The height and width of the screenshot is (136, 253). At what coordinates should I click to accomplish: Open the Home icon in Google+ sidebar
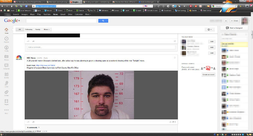6,30
